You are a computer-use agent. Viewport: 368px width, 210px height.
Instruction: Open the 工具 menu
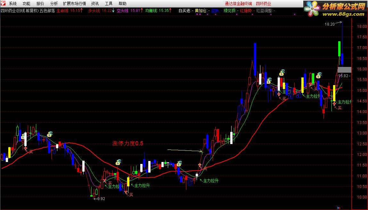109,4
